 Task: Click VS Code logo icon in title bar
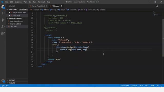click(2, 2)
